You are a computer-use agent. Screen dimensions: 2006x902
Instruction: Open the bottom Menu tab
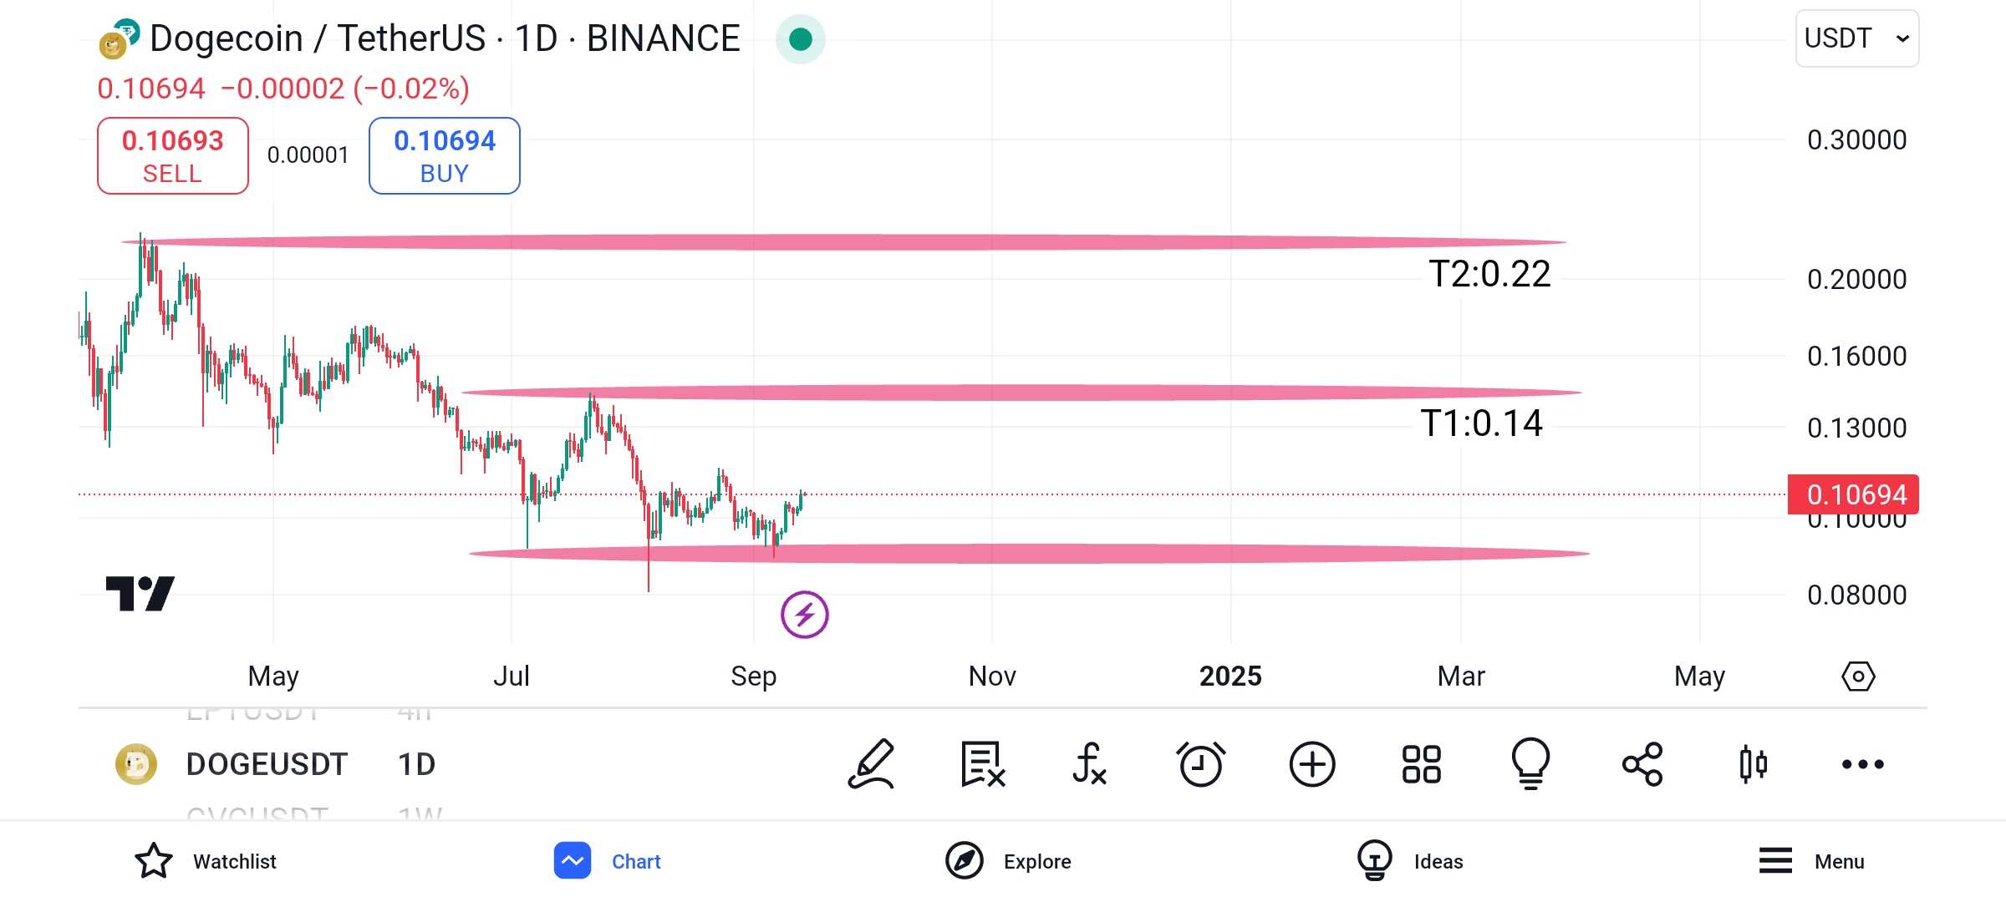pyautogui.click(x=1811, y=861)
